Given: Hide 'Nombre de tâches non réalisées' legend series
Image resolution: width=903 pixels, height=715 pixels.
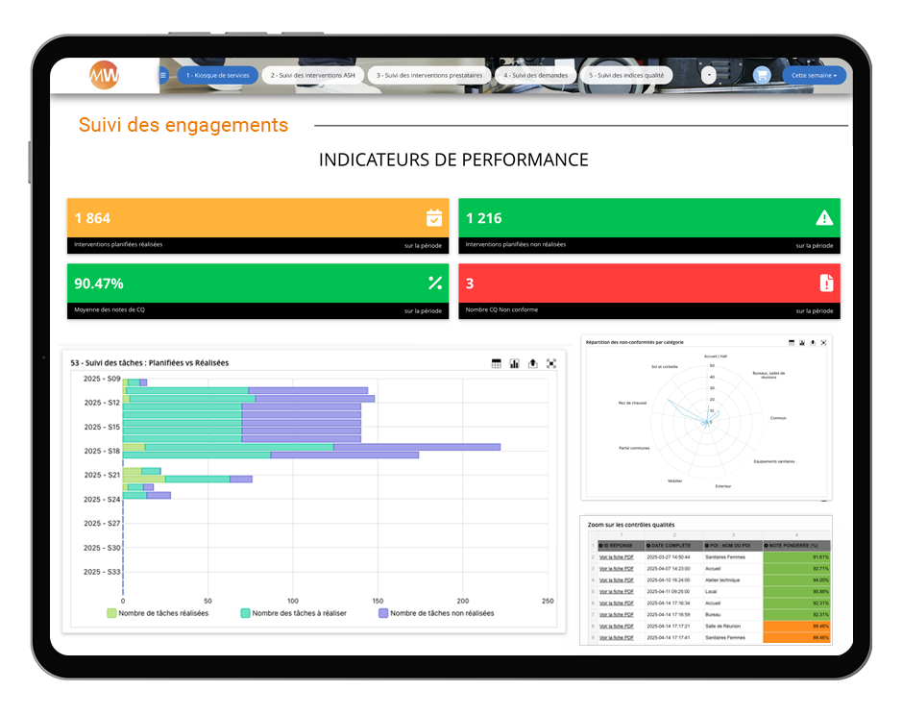Looking at the screenshot, I should pyautogui.click(x=436, y=612).
